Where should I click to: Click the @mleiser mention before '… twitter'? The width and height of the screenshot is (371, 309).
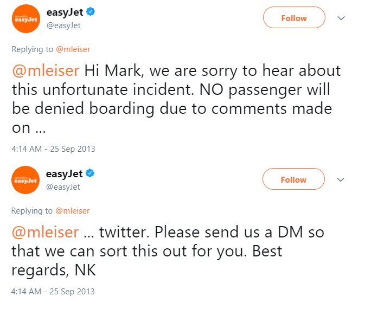(x=46, y=233)
